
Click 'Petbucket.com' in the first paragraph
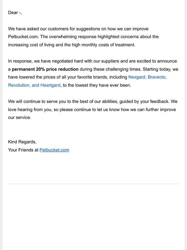click(x=24, y=37)
